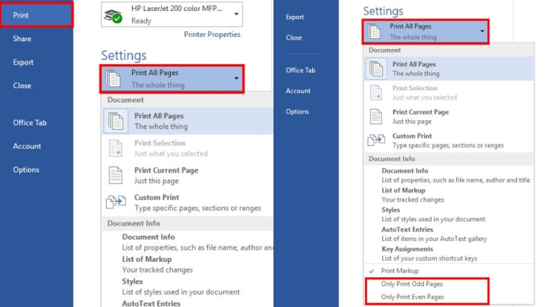
Task: Open the HP LaserJet printer dropdown arrow
Action: click(236, 14)
